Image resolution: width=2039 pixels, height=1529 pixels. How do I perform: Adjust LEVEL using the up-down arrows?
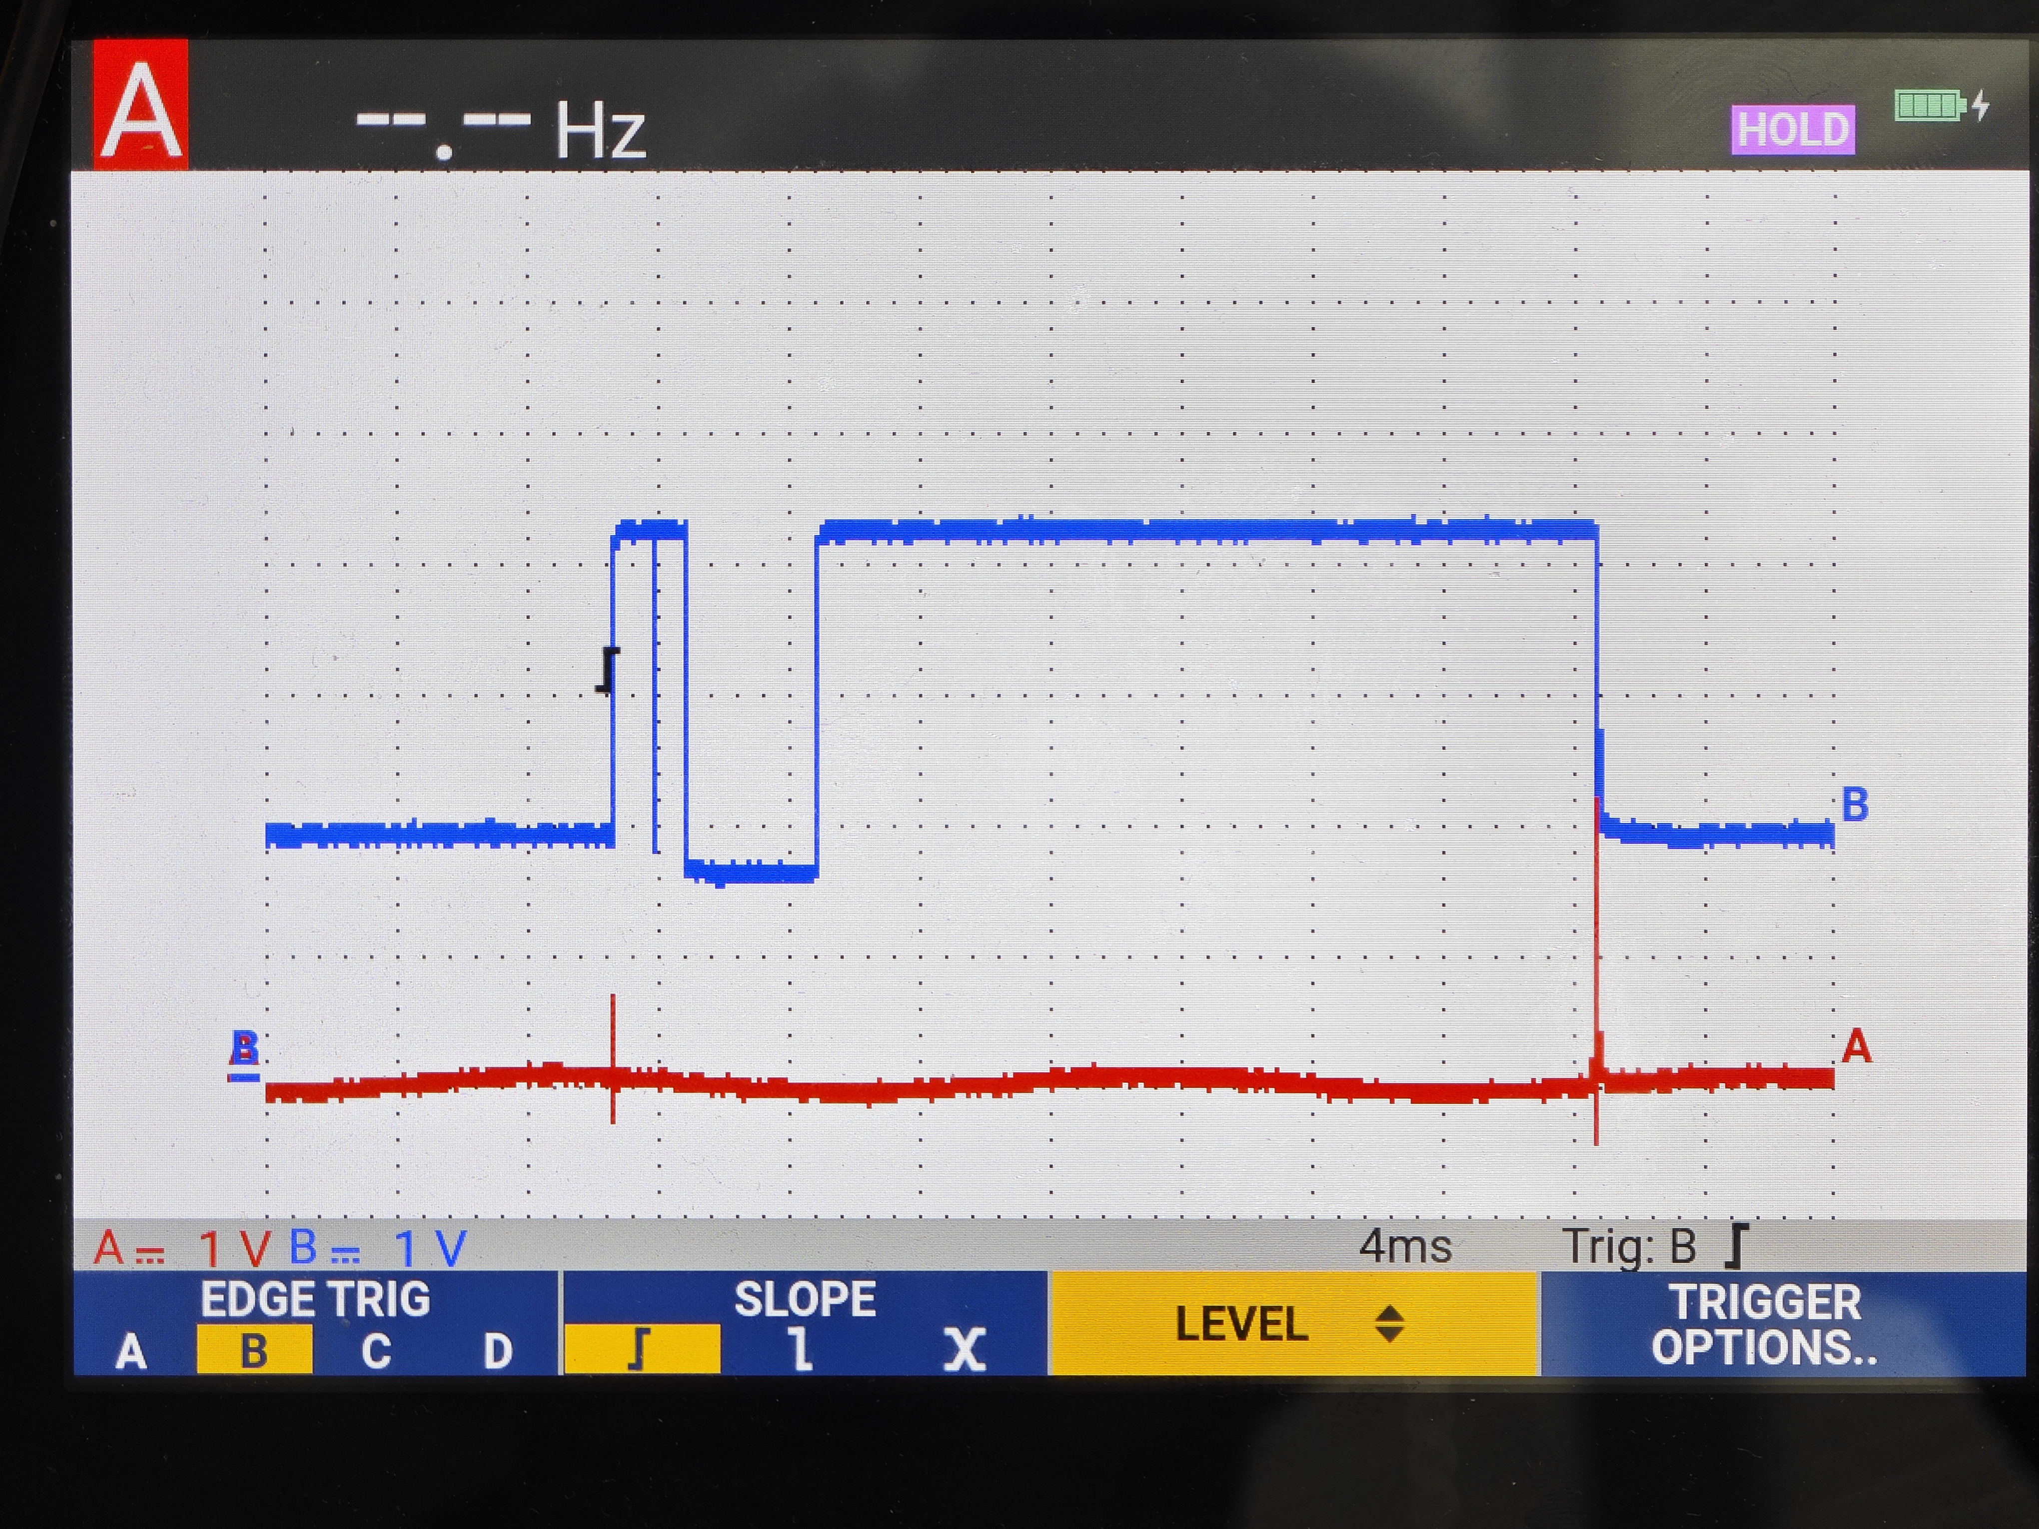point(1389,1325)
